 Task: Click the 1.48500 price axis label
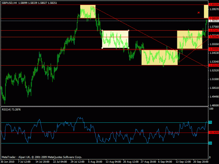click(214, 105)
